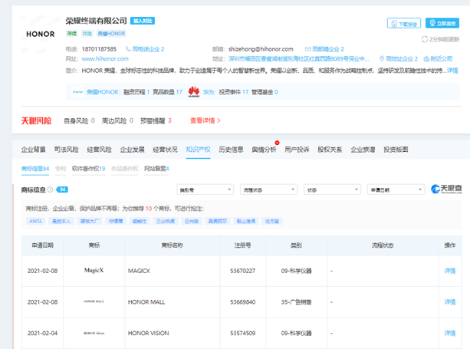Switch to 舆情分析 tab
The image size is (470, 349).
(x=264, y=150)
